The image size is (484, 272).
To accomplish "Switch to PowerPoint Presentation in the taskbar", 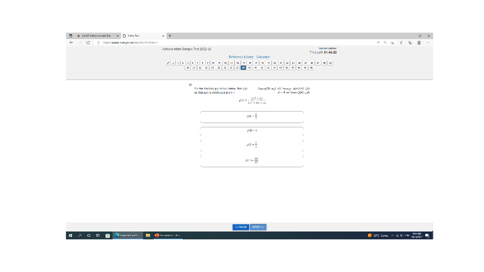I will [168, 235].
